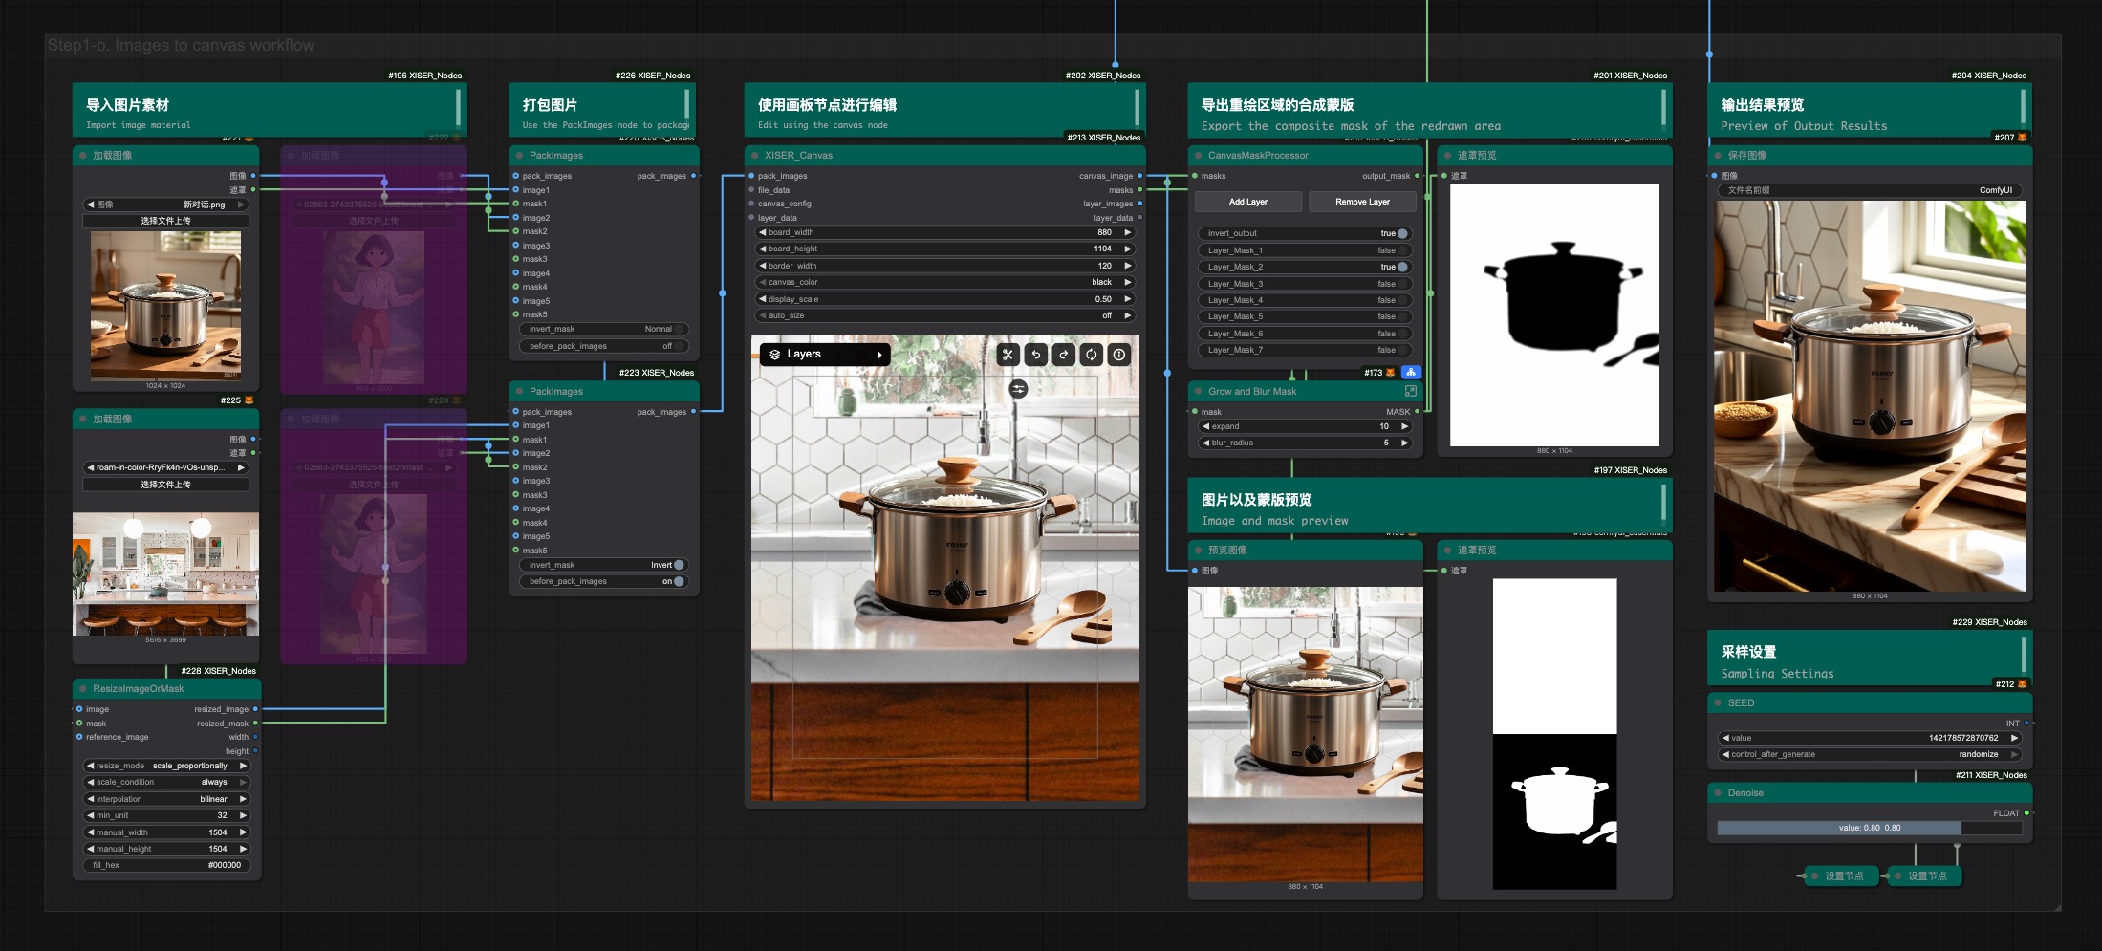Open image selector showing 新对话.png
This screenshot has height=951, width=2102.
tap(166, 205)
